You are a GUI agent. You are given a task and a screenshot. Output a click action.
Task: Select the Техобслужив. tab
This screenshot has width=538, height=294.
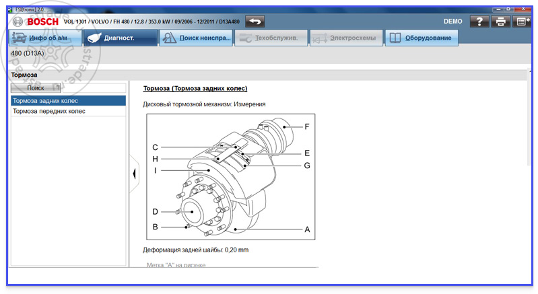tap(271, 38)
